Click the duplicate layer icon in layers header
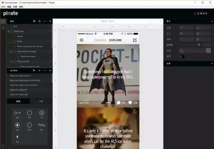The height and width of the screenshot is (149, 214). coord(39,21)
